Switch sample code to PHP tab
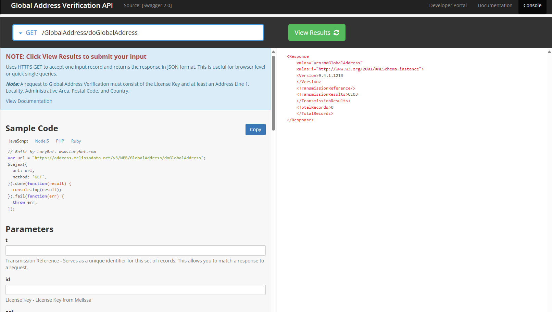 pyautogui.click(x=60, y=141)
